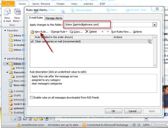This screenshot has width=168, height=128.
Task: Open the A recebe favorites folder
Action: point(16,45)
